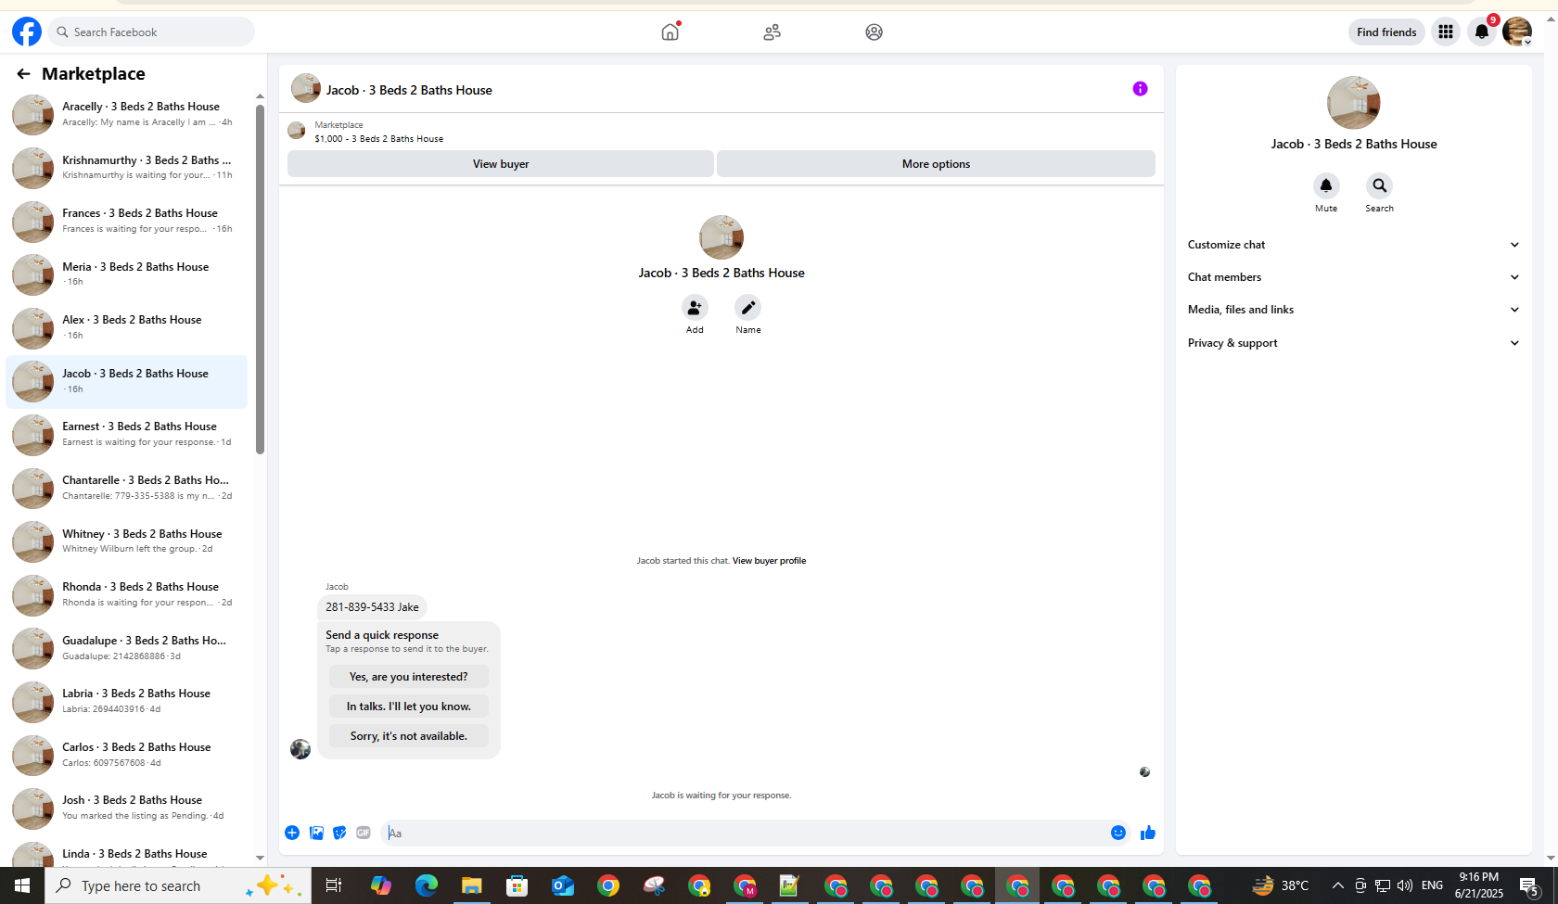1558x904 pixels.
Task: Focus the Search Facebook field
Action: pyautogui.click(x=152, y=32)
